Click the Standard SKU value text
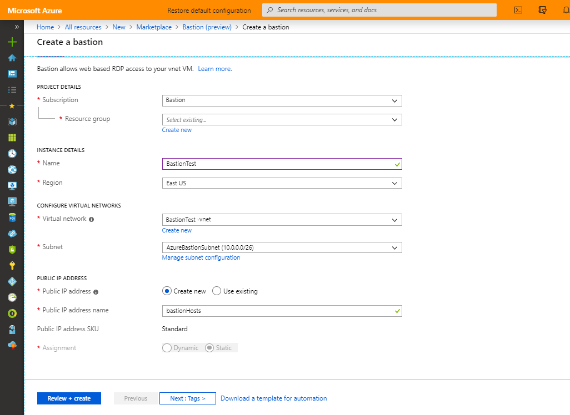Image resolution: width=570 pixels, height=415 pixels. (x=174, y=329)
